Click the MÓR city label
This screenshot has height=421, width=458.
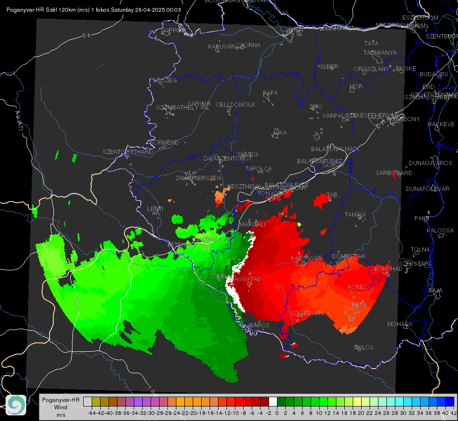[x=356, y=86]
